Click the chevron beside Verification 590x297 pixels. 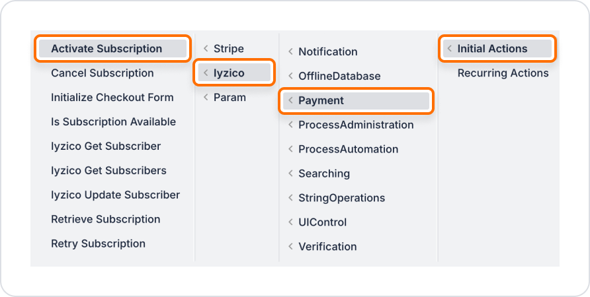click(x=290, y=246)
